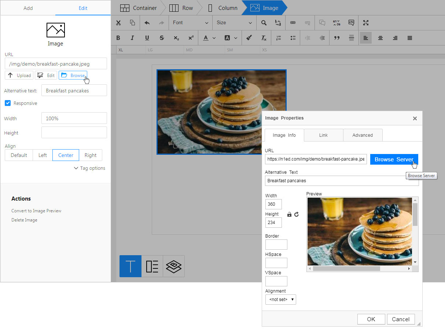Open the Font dropdown
Screen dimensions: 445x330
[x=191, y=23]
